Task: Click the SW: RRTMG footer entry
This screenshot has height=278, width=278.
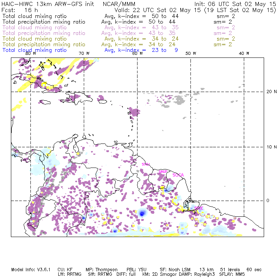Action: pyautogui.click(x=100, y=274)
